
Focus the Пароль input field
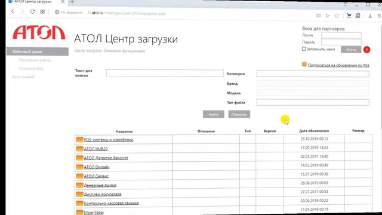point(341,42)
